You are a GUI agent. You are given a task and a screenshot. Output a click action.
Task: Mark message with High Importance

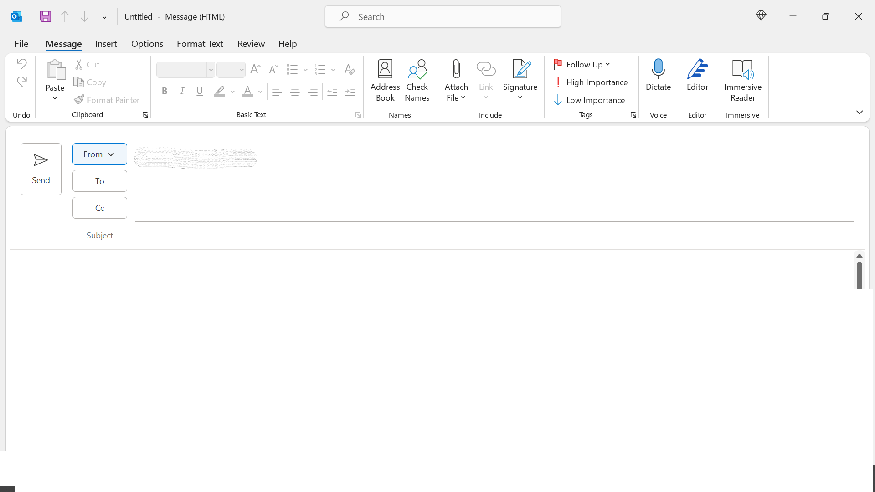point(592,82)
